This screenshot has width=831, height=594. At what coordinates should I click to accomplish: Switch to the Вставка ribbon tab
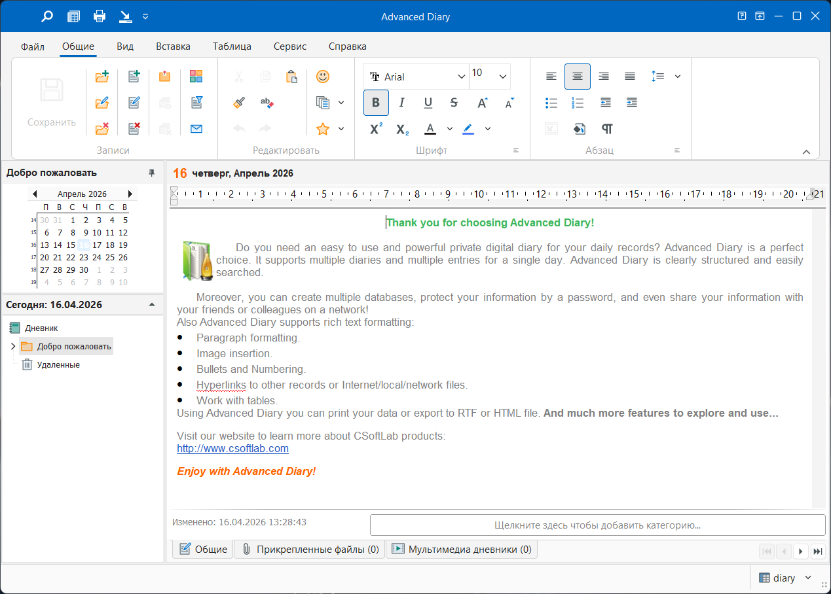173,46
